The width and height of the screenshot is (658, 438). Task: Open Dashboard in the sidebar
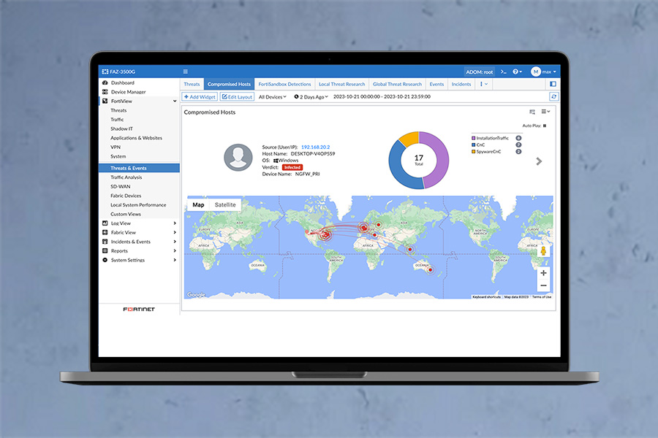tap(123, 82)
